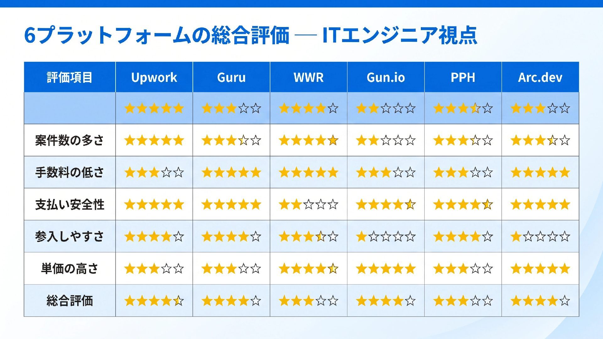Click the 評価項目 header cell
Viewport: 603px width, 339px height.
[x=70, y=77]
